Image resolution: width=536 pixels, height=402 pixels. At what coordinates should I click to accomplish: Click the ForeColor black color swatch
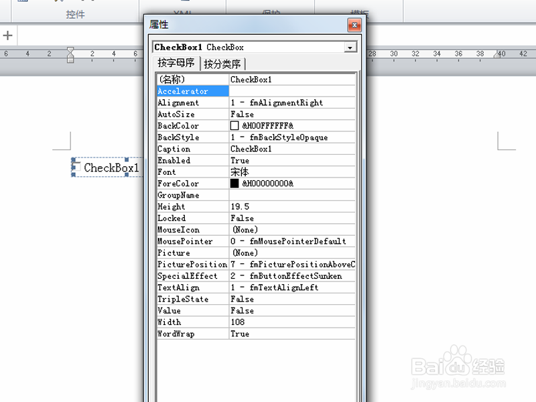click(234, 184)
